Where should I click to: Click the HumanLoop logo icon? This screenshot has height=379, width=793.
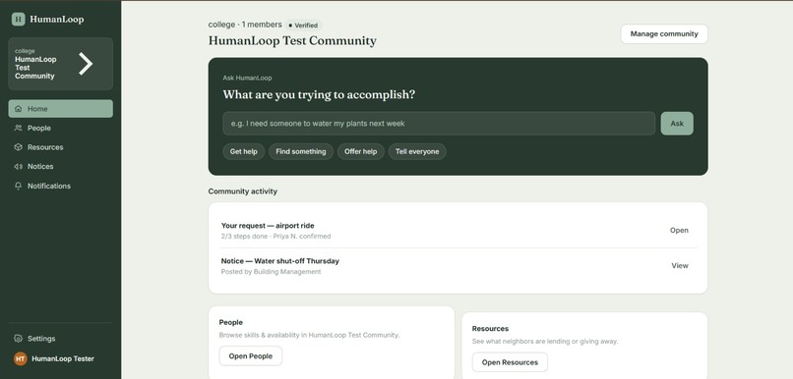click(19, 20)
